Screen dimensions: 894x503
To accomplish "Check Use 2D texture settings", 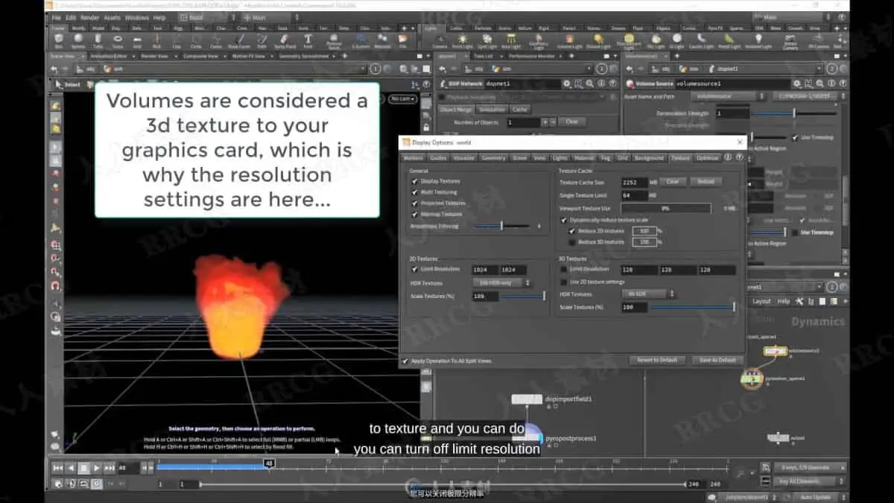I will click(564, 282).
